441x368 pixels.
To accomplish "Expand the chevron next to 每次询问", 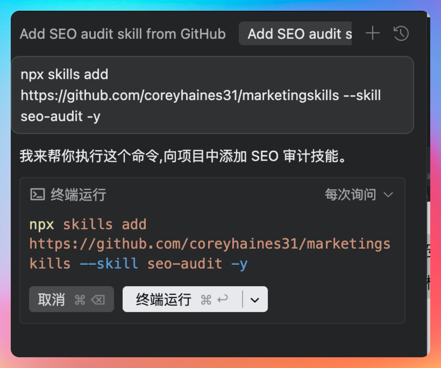I will pos(388,194).
